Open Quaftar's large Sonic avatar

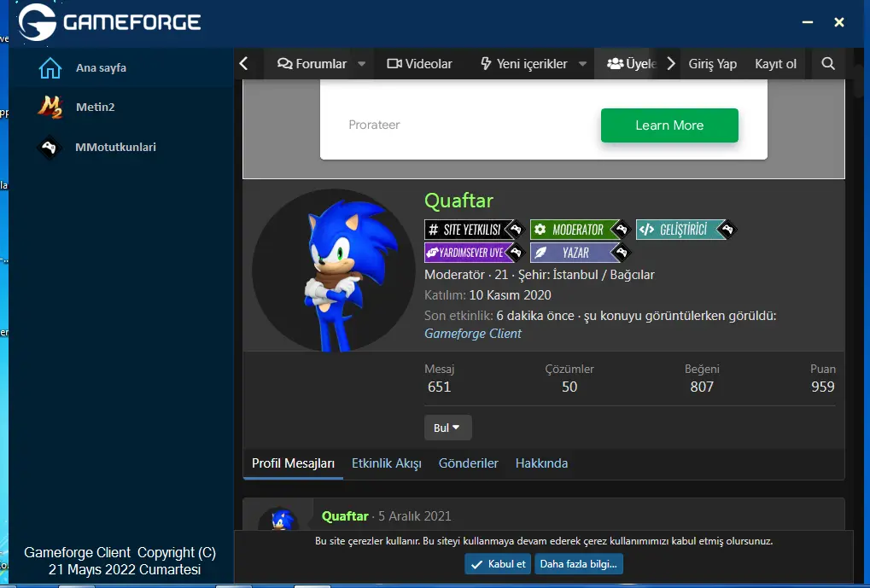[x=334, y=271]
